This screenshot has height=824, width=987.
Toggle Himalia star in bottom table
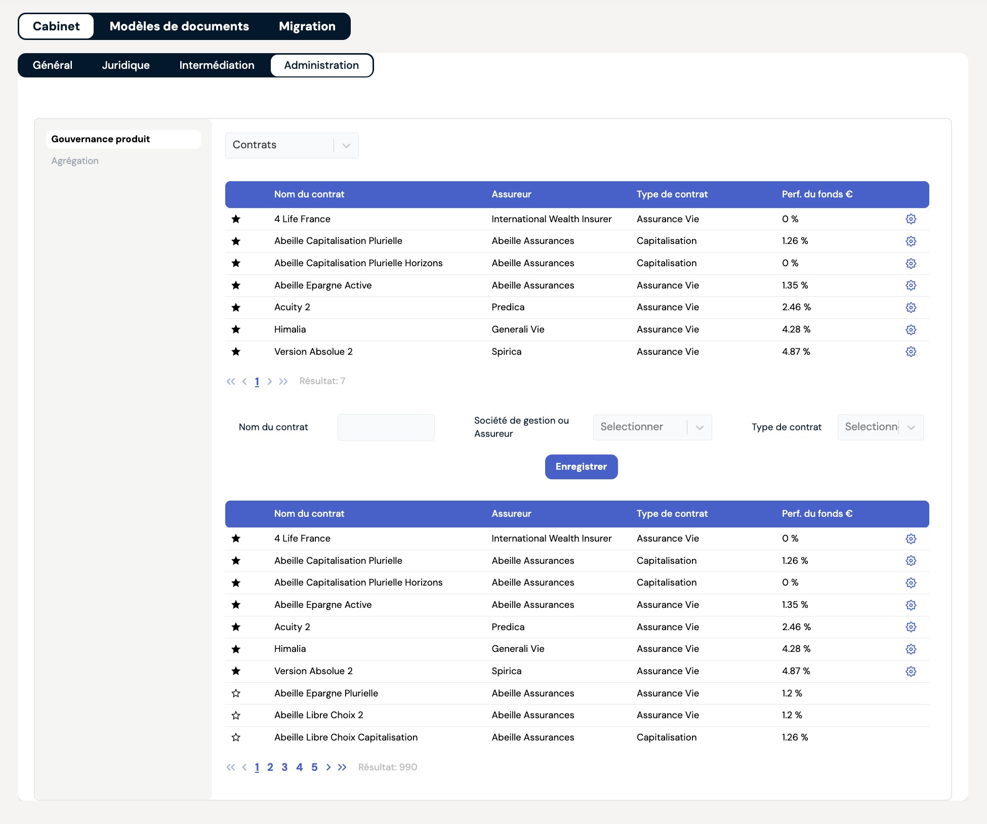tap(236, 649)
